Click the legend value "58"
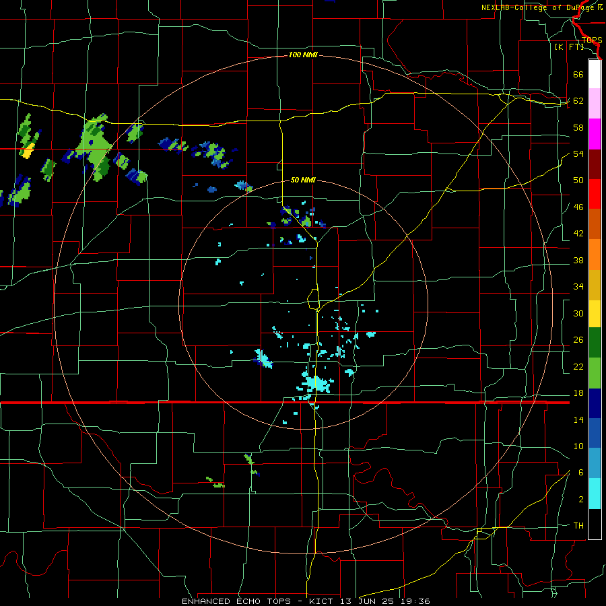This screenshot has width=606, height=606. point(578,127)
